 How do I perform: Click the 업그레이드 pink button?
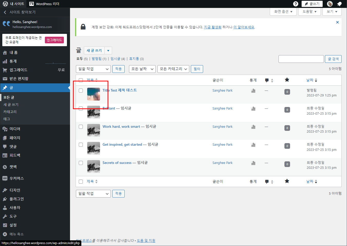coord(54,40)
